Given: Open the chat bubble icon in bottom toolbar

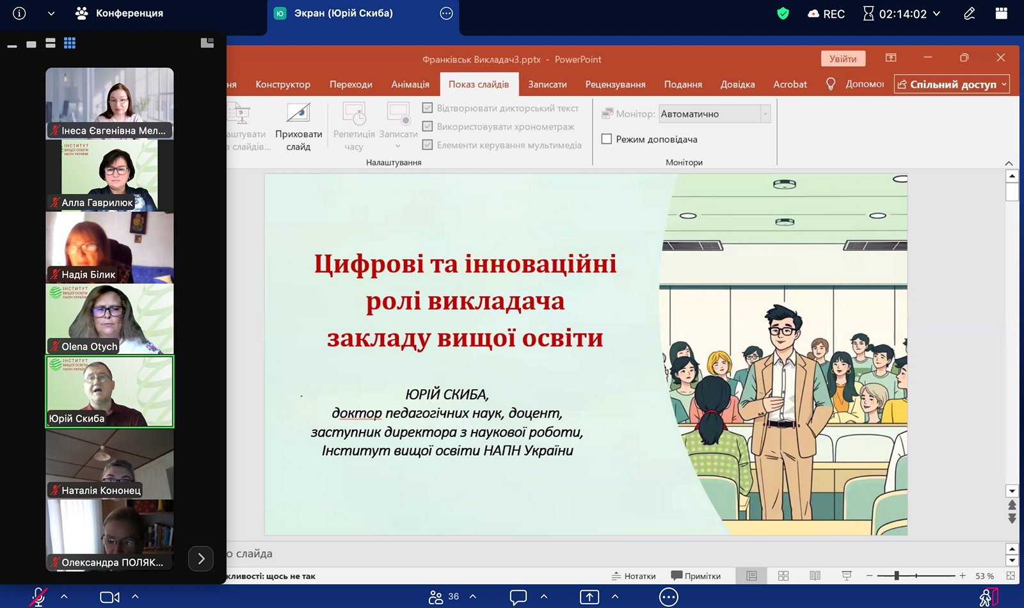Looking at the screenshot, I should pos(518,596).
